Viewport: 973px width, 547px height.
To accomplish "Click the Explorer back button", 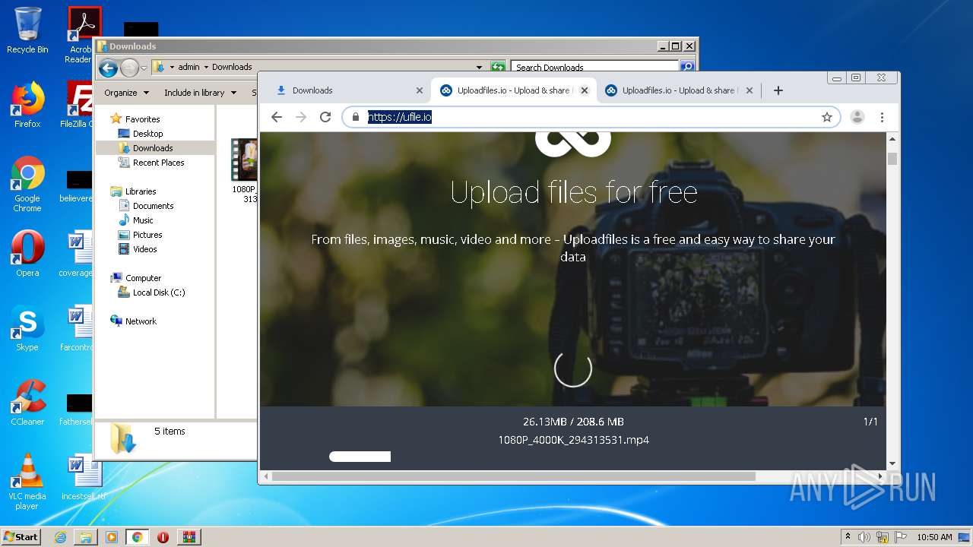I will (109, 68).
